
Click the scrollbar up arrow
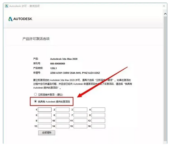pyautogui.click(x=165, y=14)
